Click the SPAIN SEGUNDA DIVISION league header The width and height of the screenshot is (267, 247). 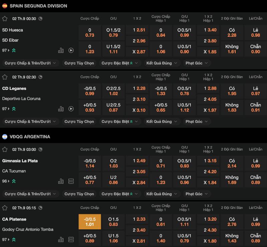[x=38, y=6]
